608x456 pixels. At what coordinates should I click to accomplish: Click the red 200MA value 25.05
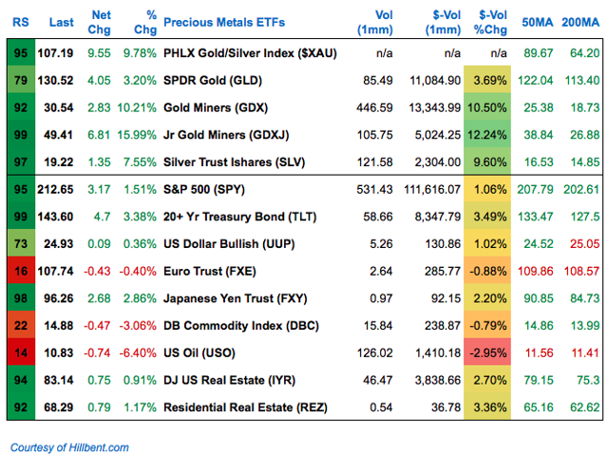[x=585, y=243]
